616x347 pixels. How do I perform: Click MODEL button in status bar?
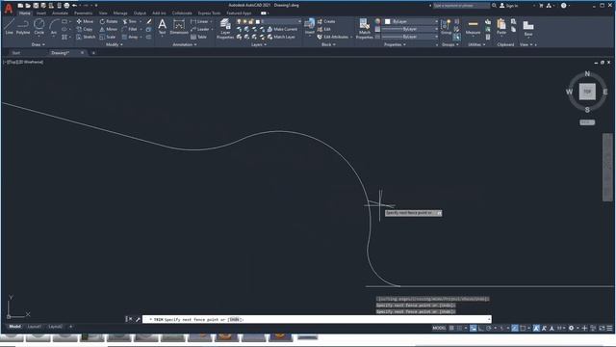pyautogui.click(x=439, y=328)
